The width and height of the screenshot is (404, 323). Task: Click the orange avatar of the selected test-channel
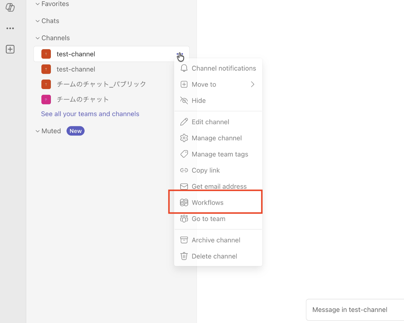(46, 54)
